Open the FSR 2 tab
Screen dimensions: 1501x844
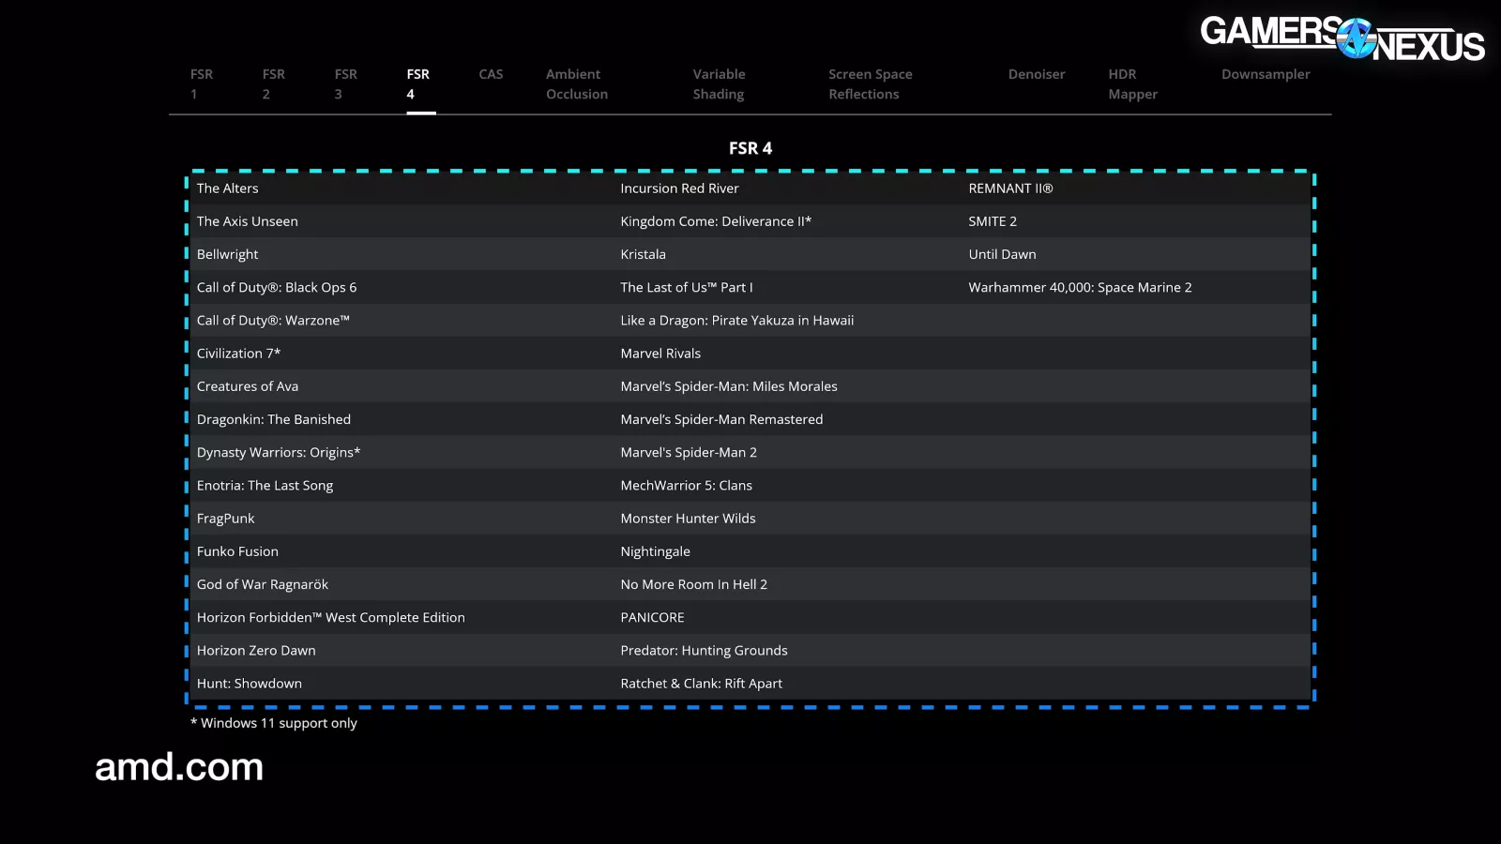[273, 83]
